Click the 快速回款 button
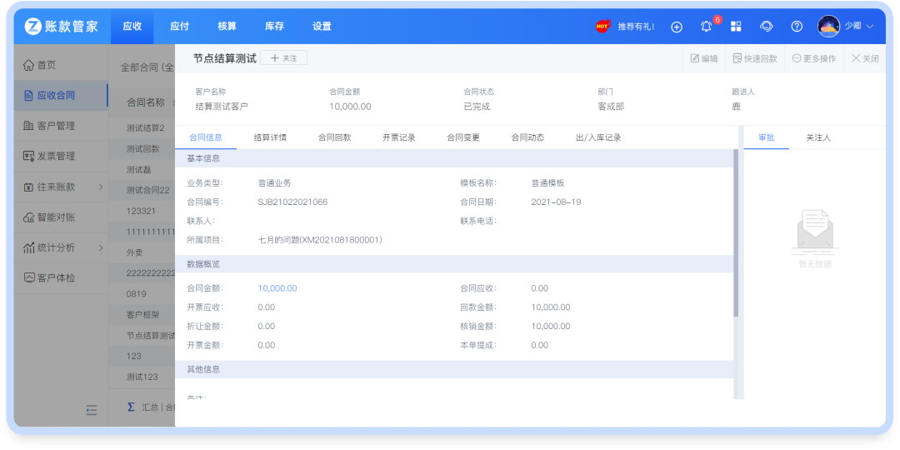The image size is (900, 450). click(x=755, y=58)
